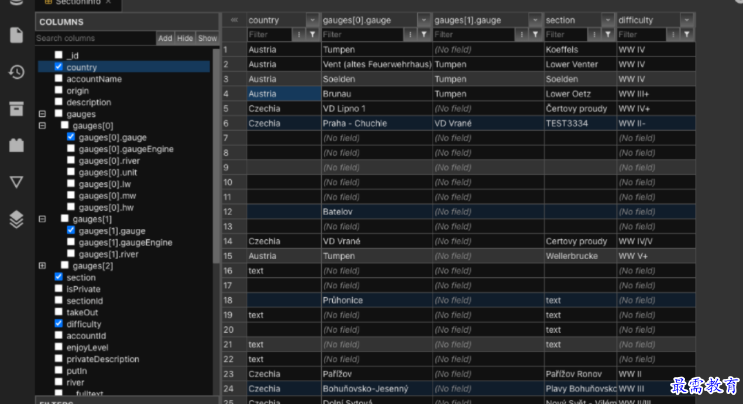Viewport: 743px width, 404px height.
Task: Click the section column filter funnel icon
Action: pyautogui.click(x=608, y=34)
